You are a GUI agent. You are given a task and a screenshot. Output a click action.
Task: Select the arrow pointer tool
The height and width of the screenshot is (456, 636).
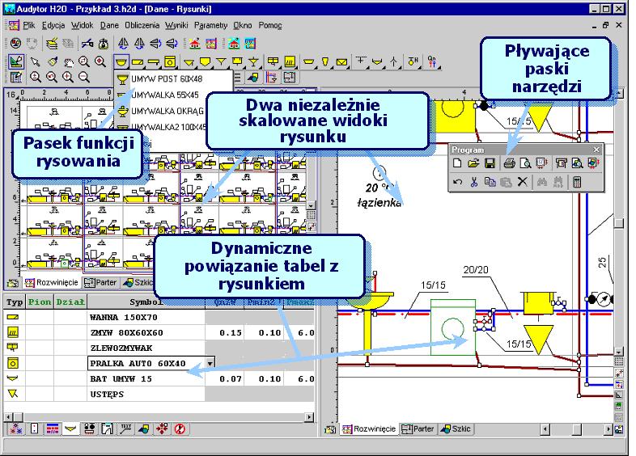pos(36,61)
